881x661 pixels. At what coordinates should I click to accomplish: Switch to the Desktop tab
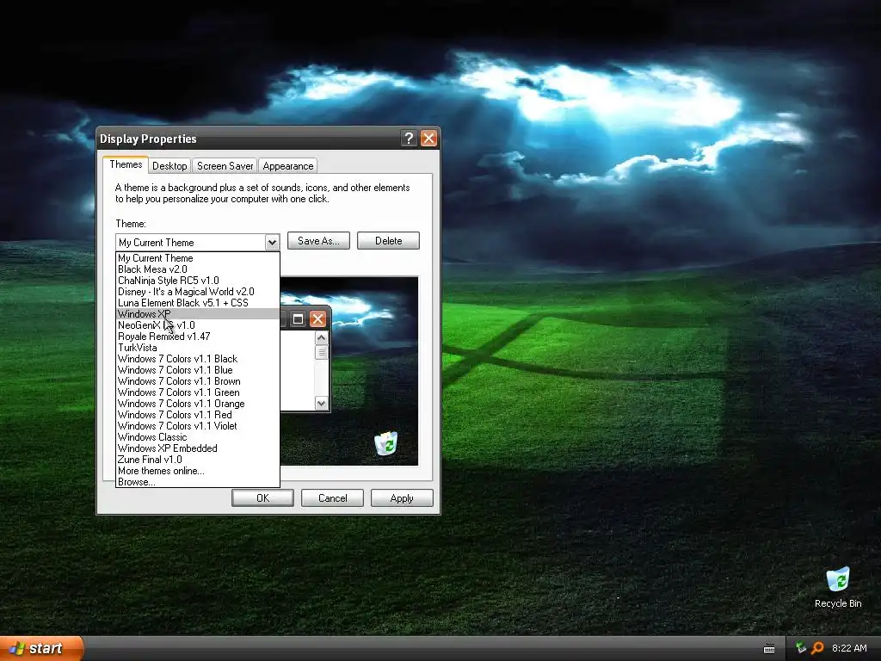pos(169,166)
